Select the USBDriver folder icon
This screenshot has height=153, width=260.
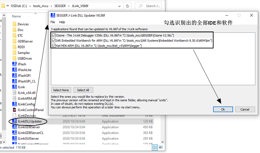[14, 58]
